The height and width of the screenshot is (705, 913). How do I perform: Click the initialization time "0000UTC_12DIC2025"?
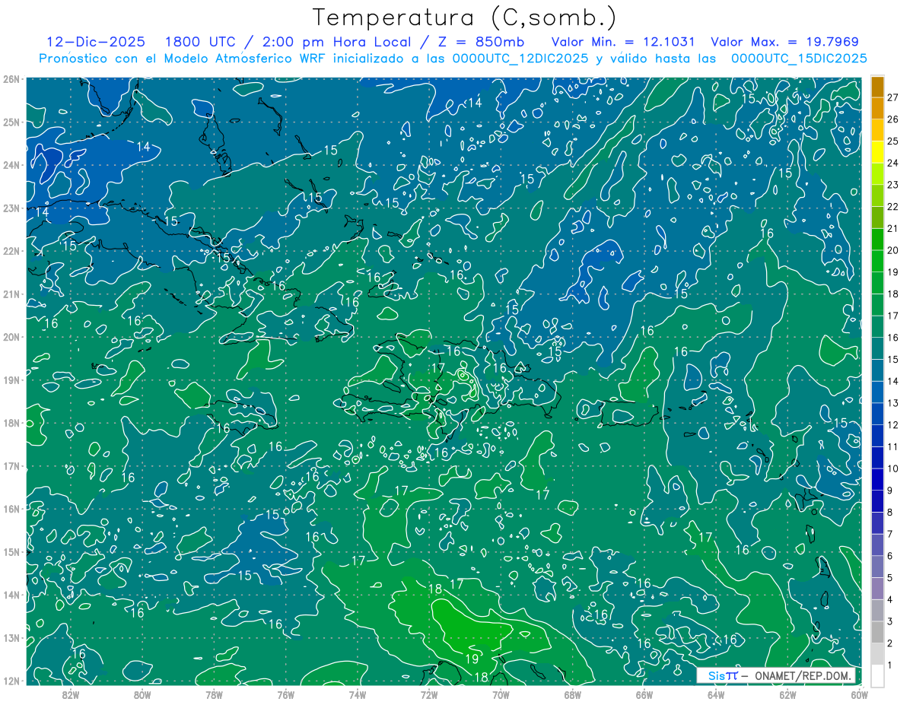(520, 59)
